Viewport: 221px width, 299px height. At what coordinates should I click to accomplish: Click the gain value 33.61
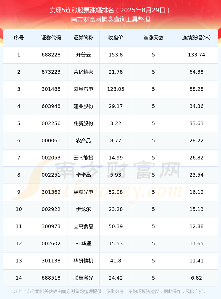pyautogui.click(x=196, y=123)
